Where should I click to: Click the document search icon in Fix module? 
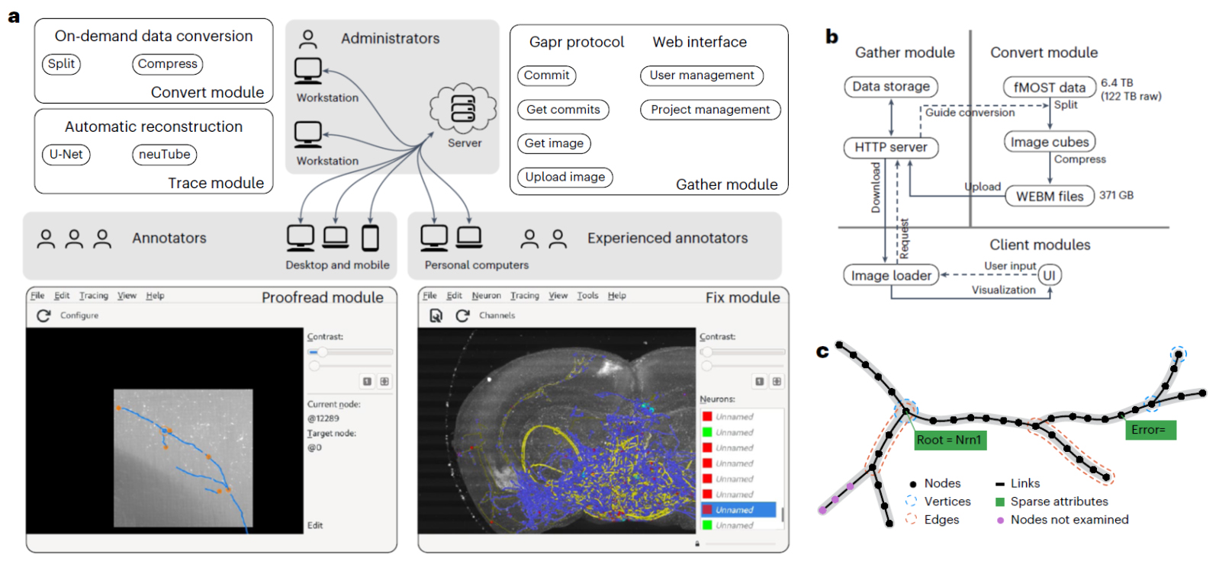436,316
